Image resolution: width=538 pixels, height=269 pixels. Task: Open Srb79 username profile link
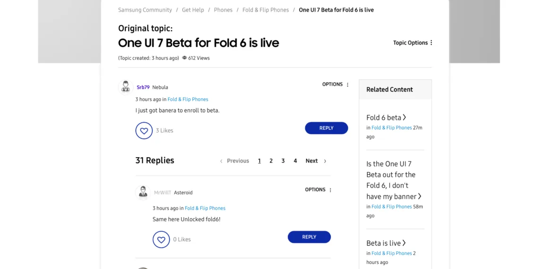(x=143, y=87)
